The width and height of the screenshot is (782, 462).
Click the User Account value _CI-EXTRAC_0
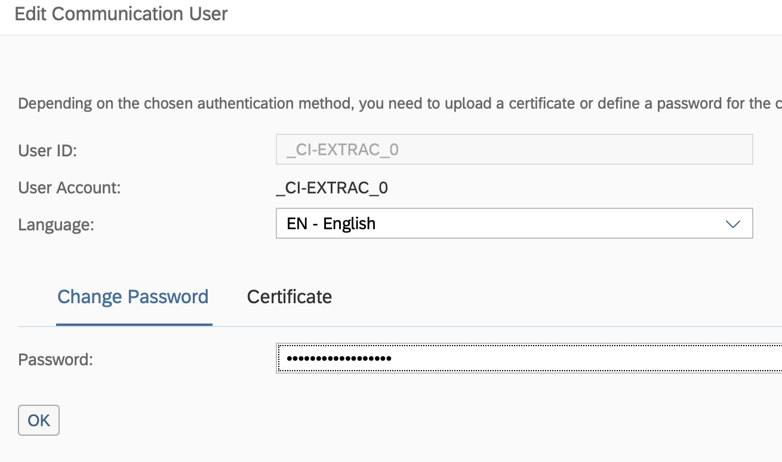coord(332,188)
